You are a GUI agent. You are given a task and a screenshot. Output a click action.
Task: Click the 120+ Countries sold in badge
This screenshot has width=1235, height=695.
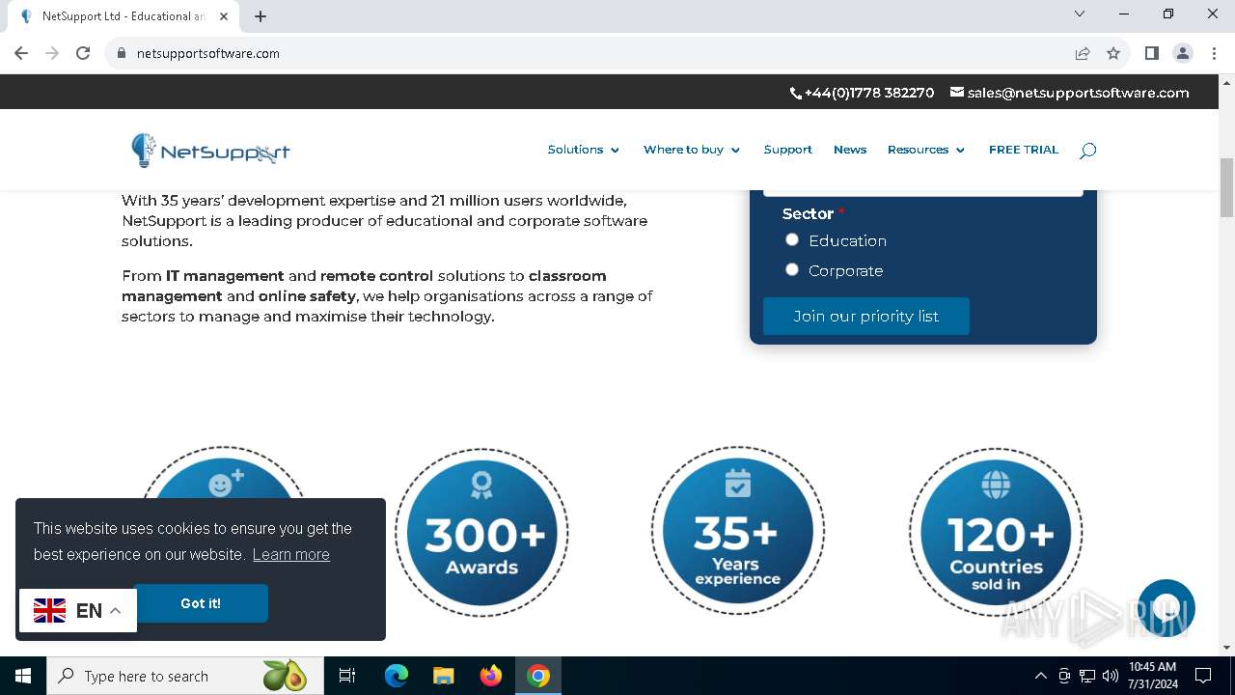(996, 533)
